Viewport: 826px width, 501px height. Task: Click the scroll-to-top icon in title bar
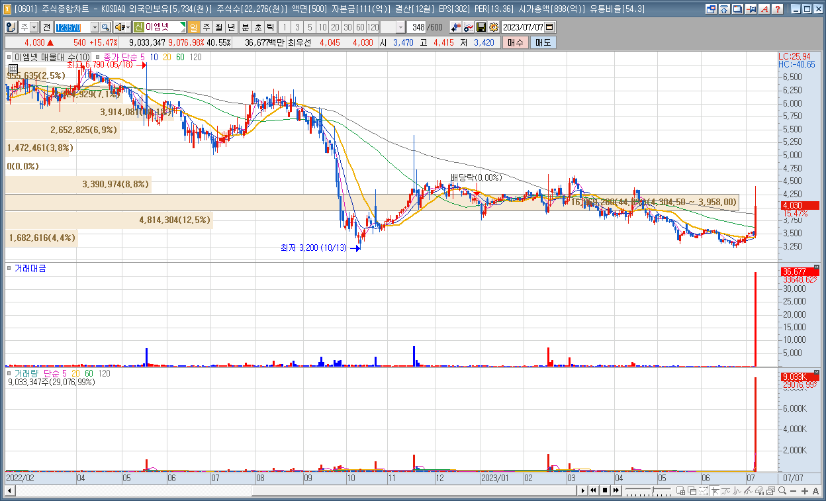(725, 9)
